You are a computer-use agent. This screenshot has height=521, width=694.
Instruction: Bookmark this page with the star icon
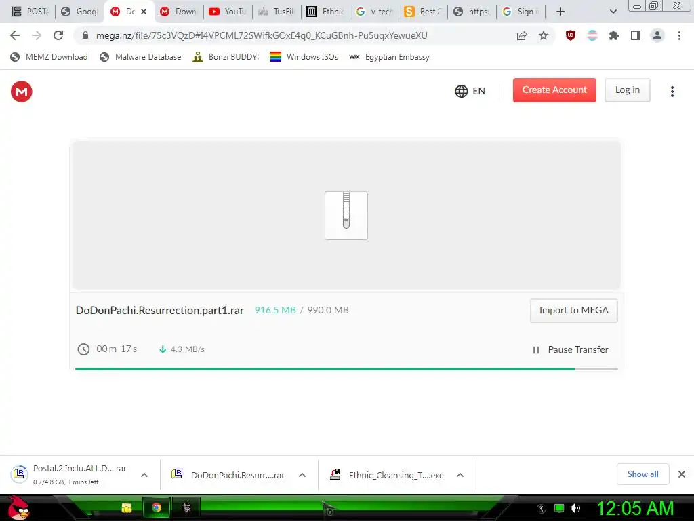coord(544,35)
